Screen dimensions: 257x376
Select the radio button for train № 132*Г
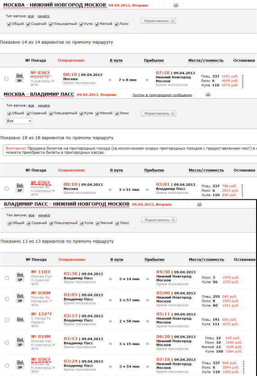(x=7, y=320)
